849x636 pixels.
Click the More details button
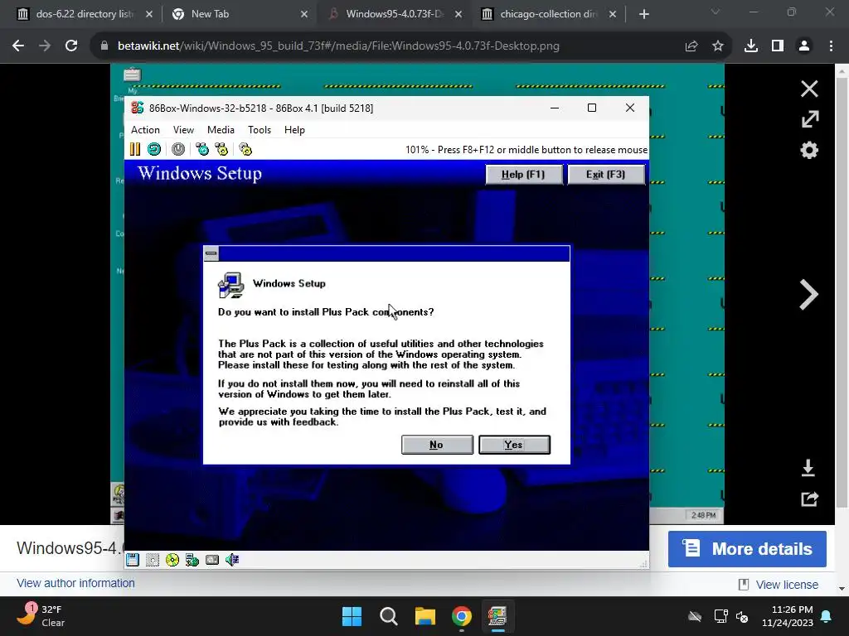(x=747, y=549)
